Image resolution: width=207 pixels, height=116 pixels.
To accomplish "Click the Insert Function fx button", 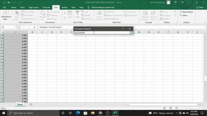I will (35, 27).
